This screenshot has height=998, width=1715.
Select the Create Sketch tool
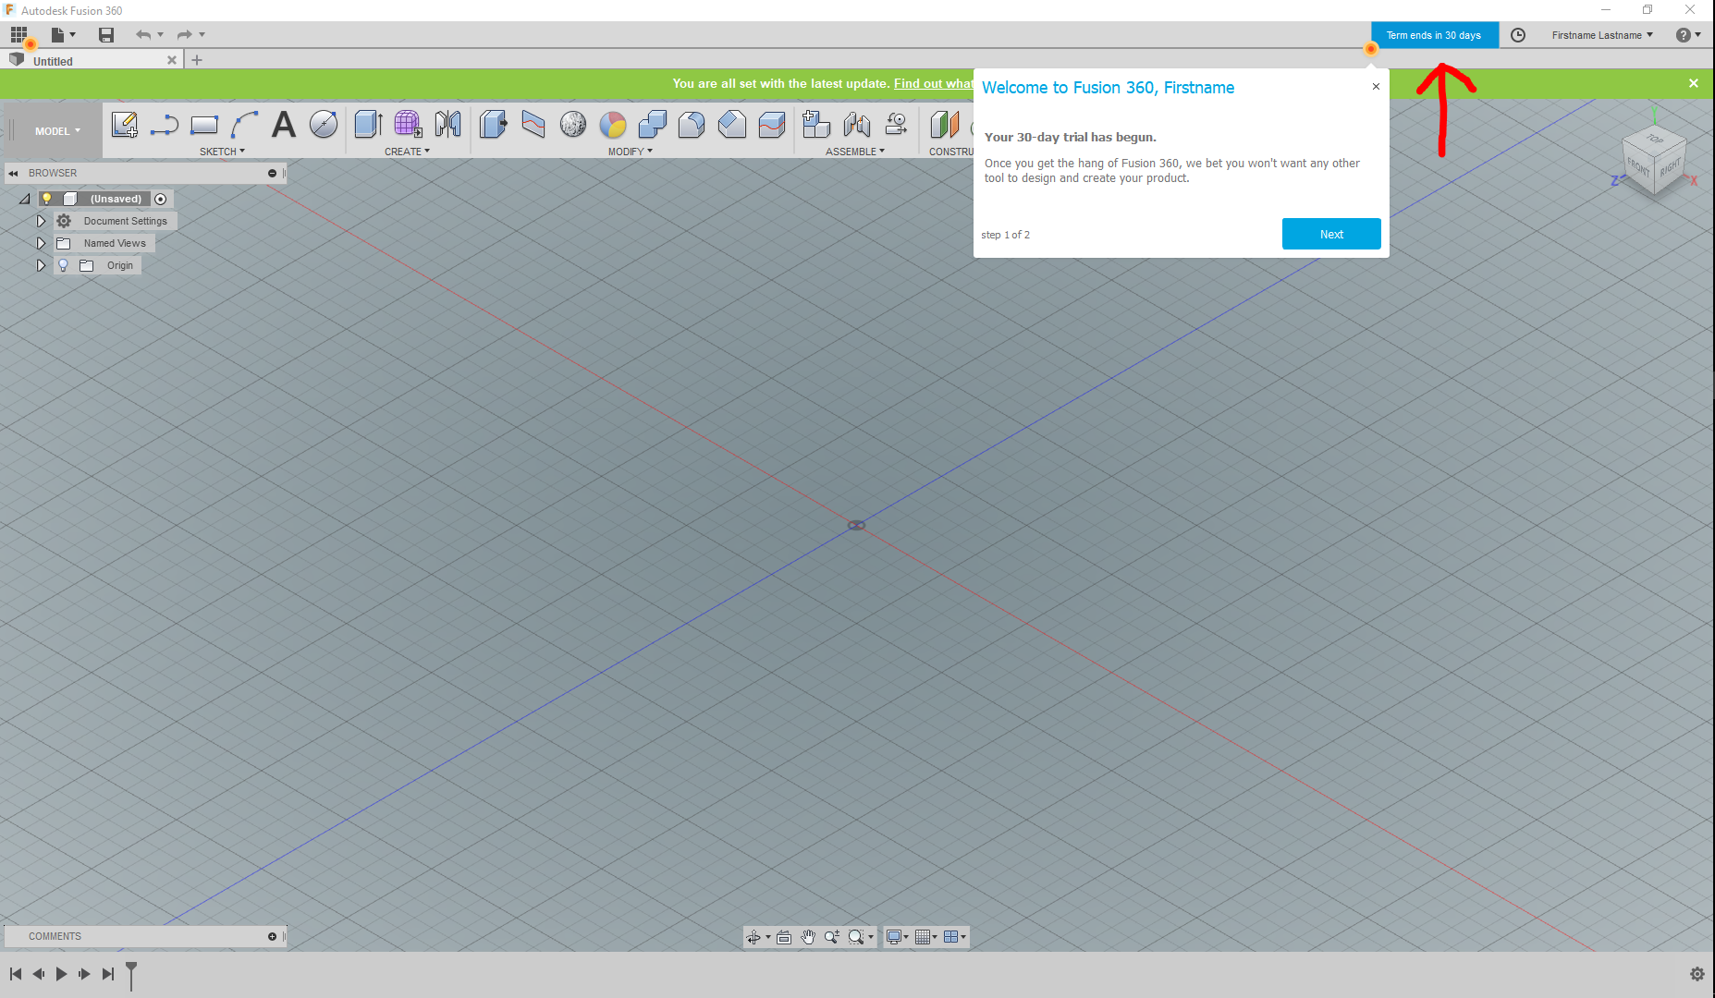tap(124, 125)
